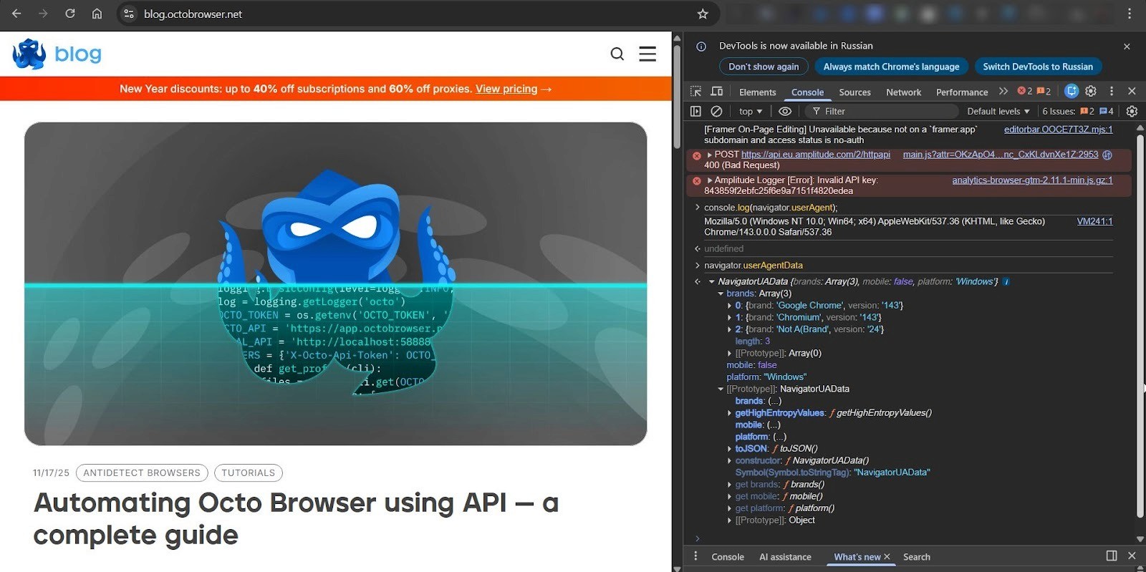Image resolution: width=1146 pixels, height=572 pixels.
Task: Expand the Amplitude Logger error entry
Action: (710, 180)
